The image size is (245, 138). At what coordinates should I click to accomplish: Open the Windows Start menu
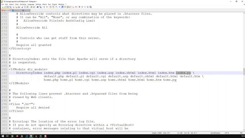pos(3,136)
